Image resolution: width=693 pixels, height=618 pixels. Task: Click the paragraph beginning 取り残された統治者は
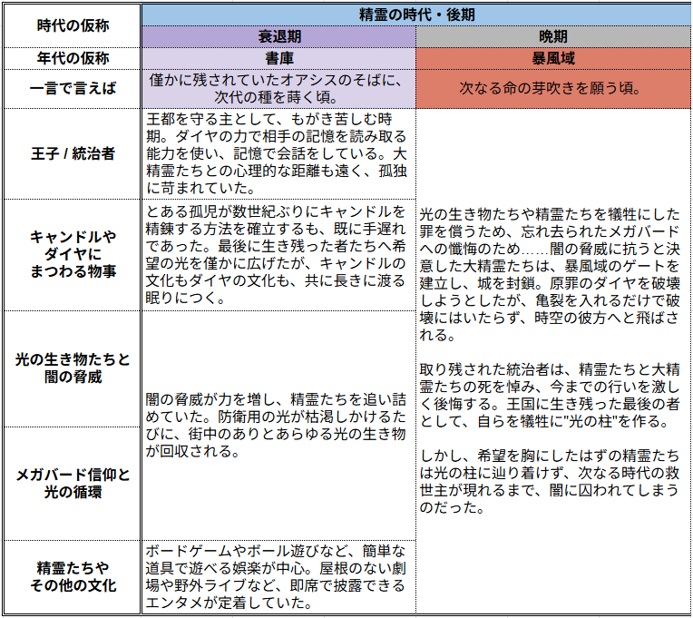coord(551,395)
